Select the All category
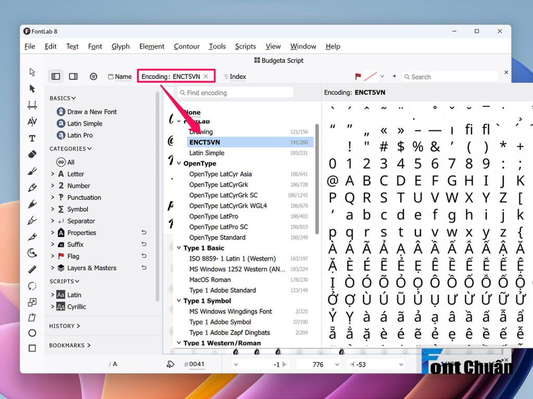 (65, 162)
